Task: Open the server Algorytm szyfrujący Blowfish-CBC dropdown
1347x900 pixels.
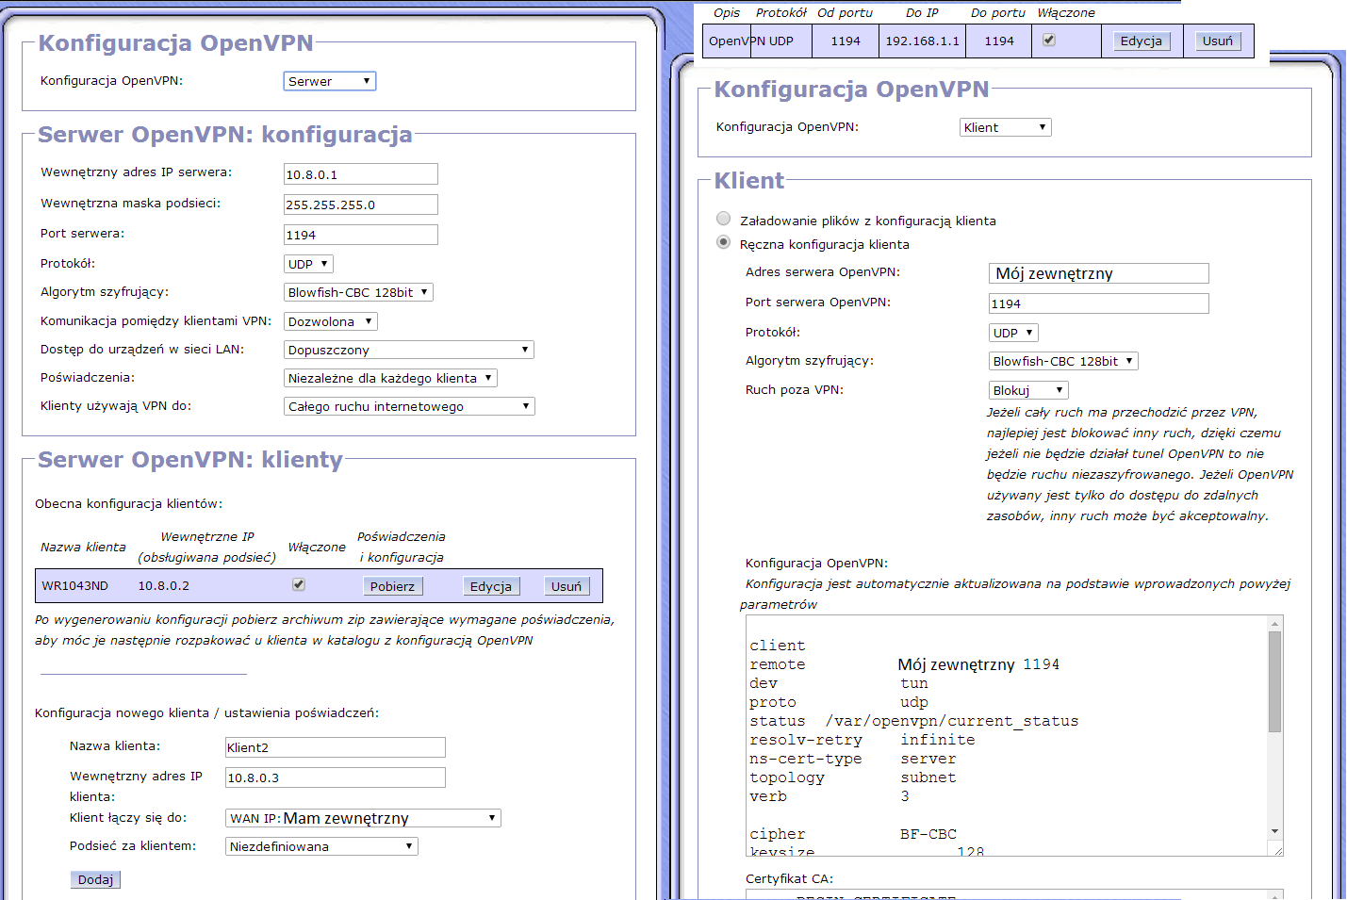Action: pos(358,292)
